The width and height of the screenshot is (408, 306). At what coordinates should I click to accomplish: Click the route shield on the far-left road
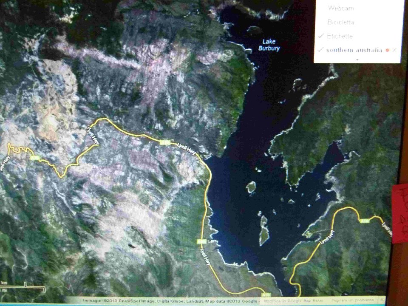pos(36,158)
